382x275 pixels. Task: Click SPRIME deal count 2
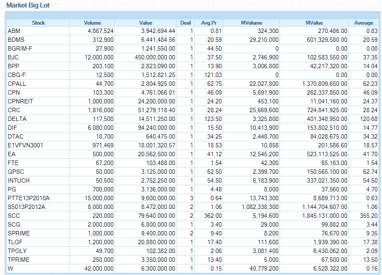191,233
